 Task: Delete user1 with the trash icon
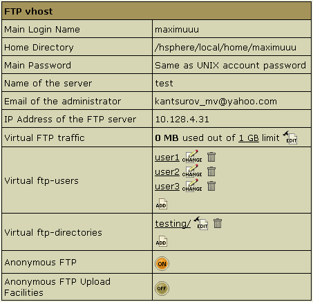pos(211,157)
